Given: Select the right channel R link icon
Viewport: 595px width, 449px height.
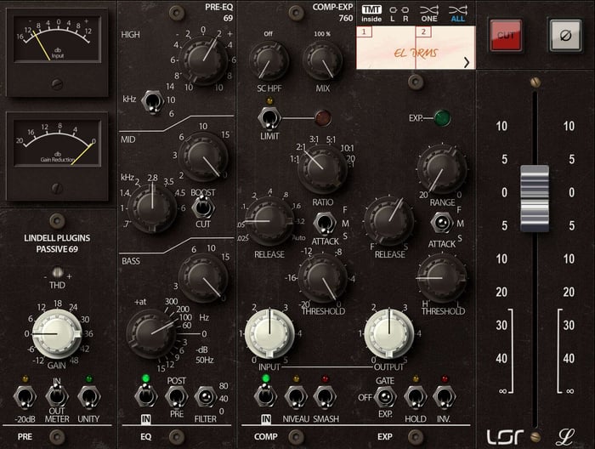Looking at the screenshot, I should pos(405,14).
